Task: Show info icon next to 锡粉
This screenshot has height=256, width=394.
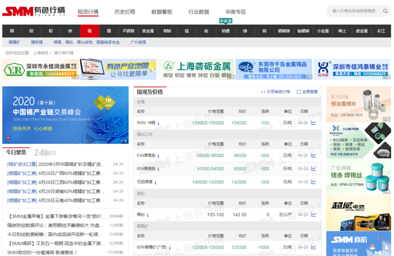Action: point(147,215)
